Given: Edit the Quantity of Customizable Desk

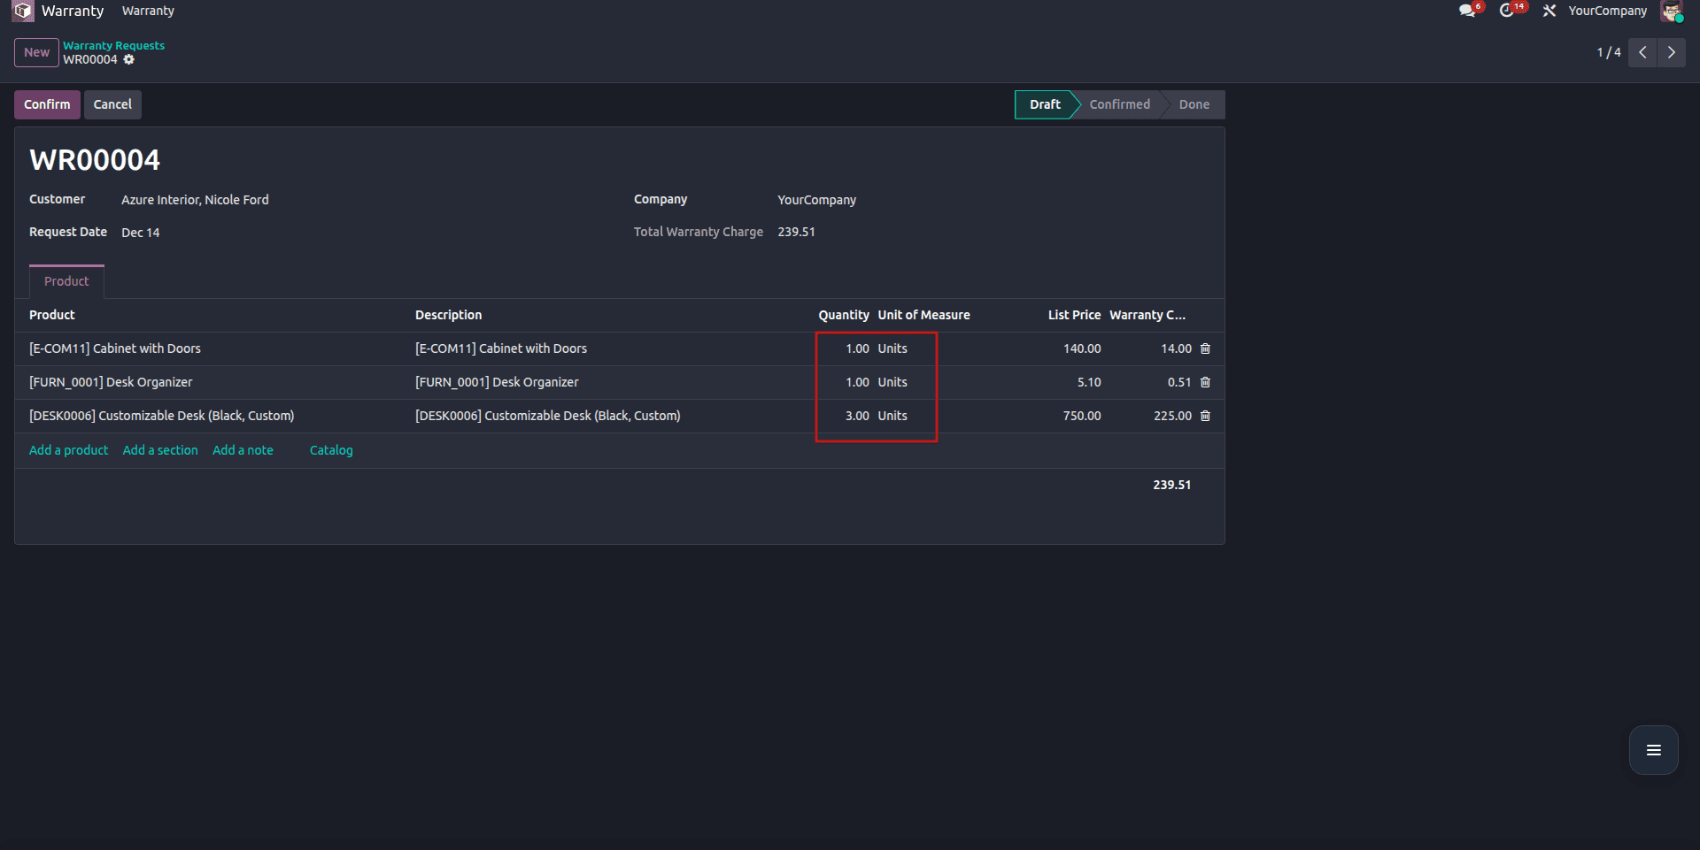Looking at the screenshot, I should tap(856, 416).
